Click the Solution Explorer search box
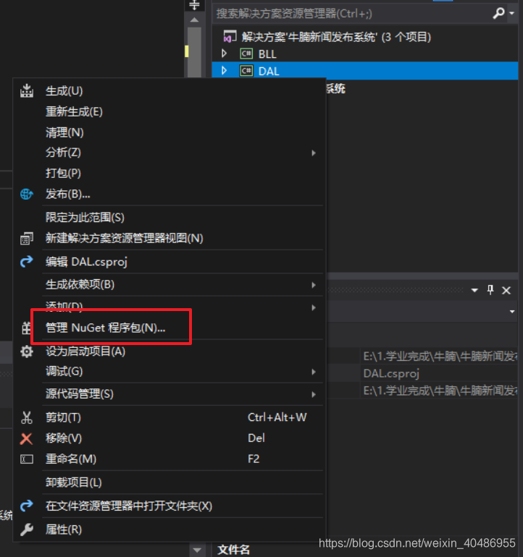This screenshot has height=557, width=523. [x=352, y=14]
